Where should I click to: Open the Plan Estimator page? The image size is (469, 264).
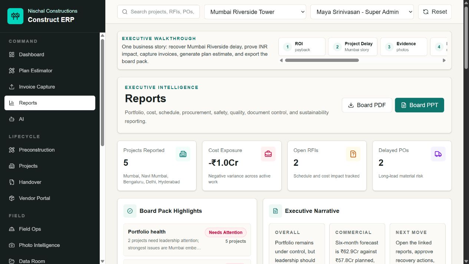click(x=50, y=70)
